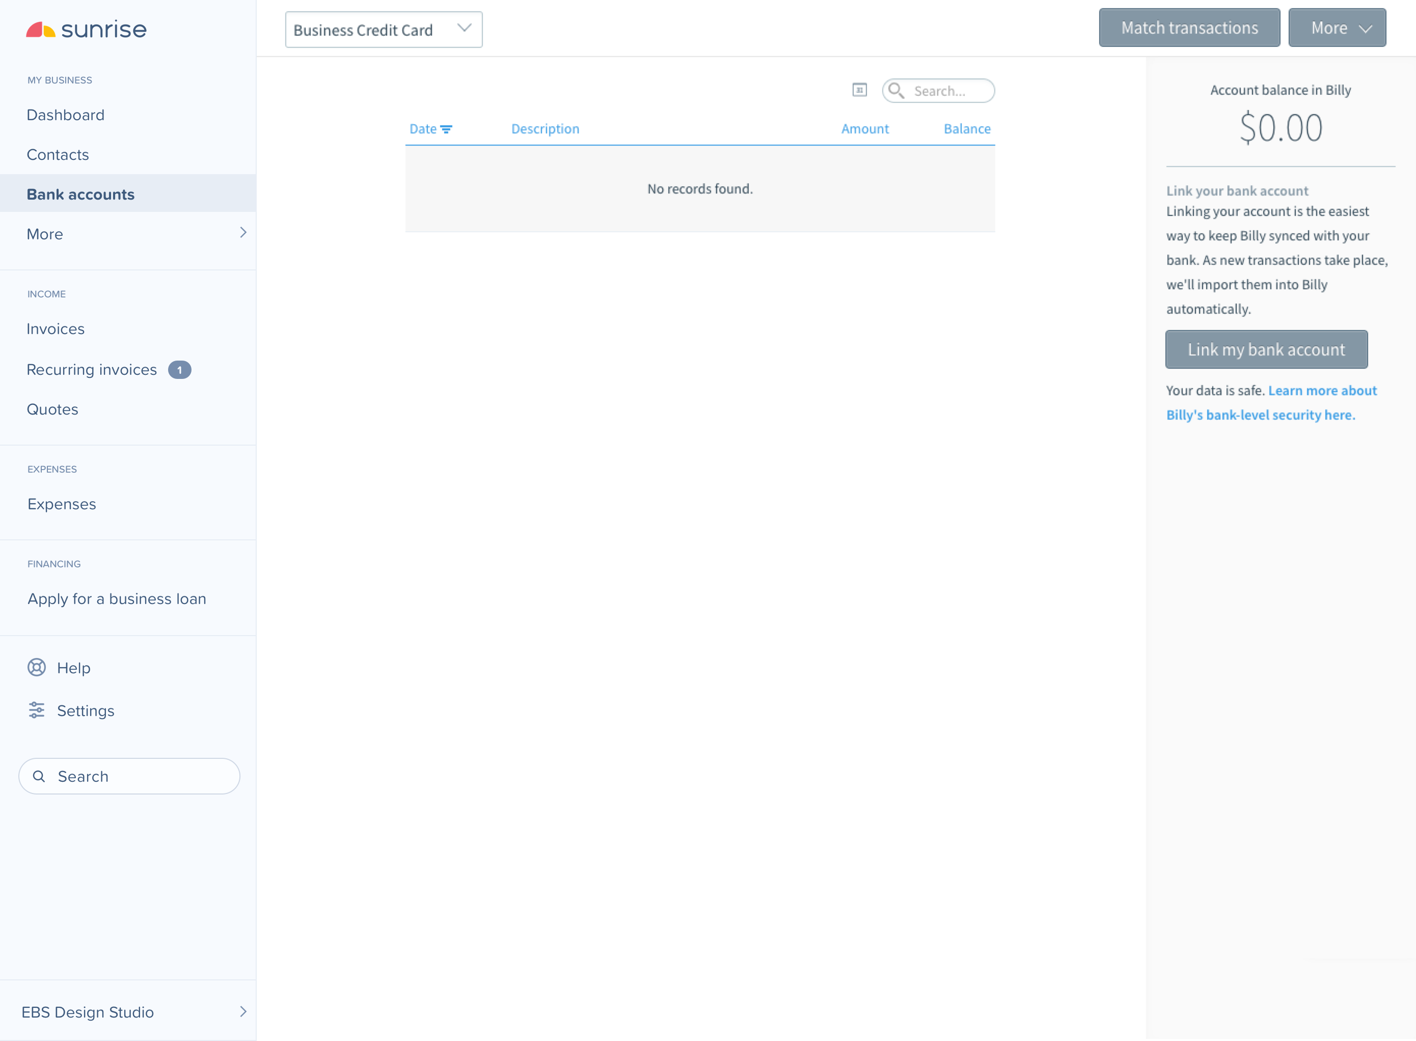Viewport: 1416px width, 1041px height.
Task: Click the Match transactions button
Action: [1189, 28]
